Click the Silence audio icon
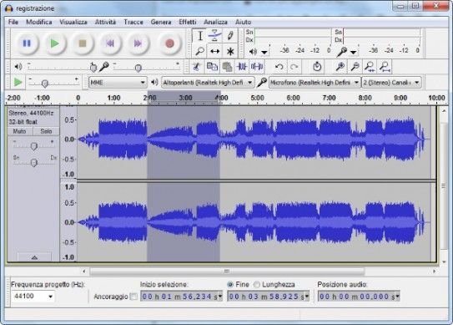This screenshot has width=453, height=325. (257, 67)
